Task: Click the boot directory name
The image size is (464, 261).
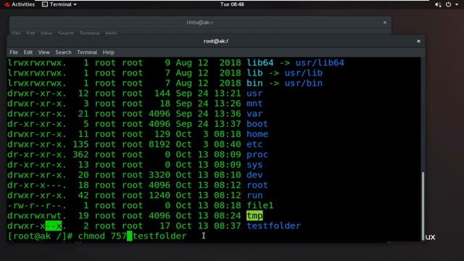Action: [x=257, y=124]
